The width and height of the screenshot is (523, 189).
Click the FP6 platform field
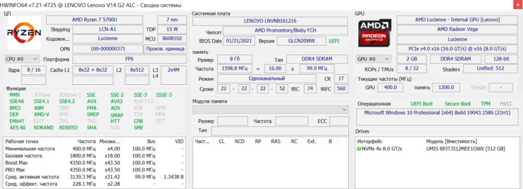[129, 59]
